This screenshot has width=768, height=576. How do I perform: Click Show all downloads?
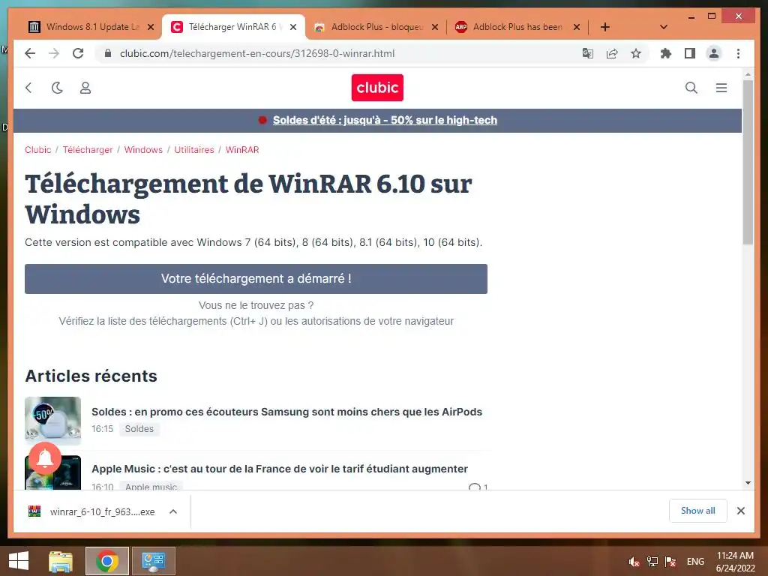(x=698, y=511)
